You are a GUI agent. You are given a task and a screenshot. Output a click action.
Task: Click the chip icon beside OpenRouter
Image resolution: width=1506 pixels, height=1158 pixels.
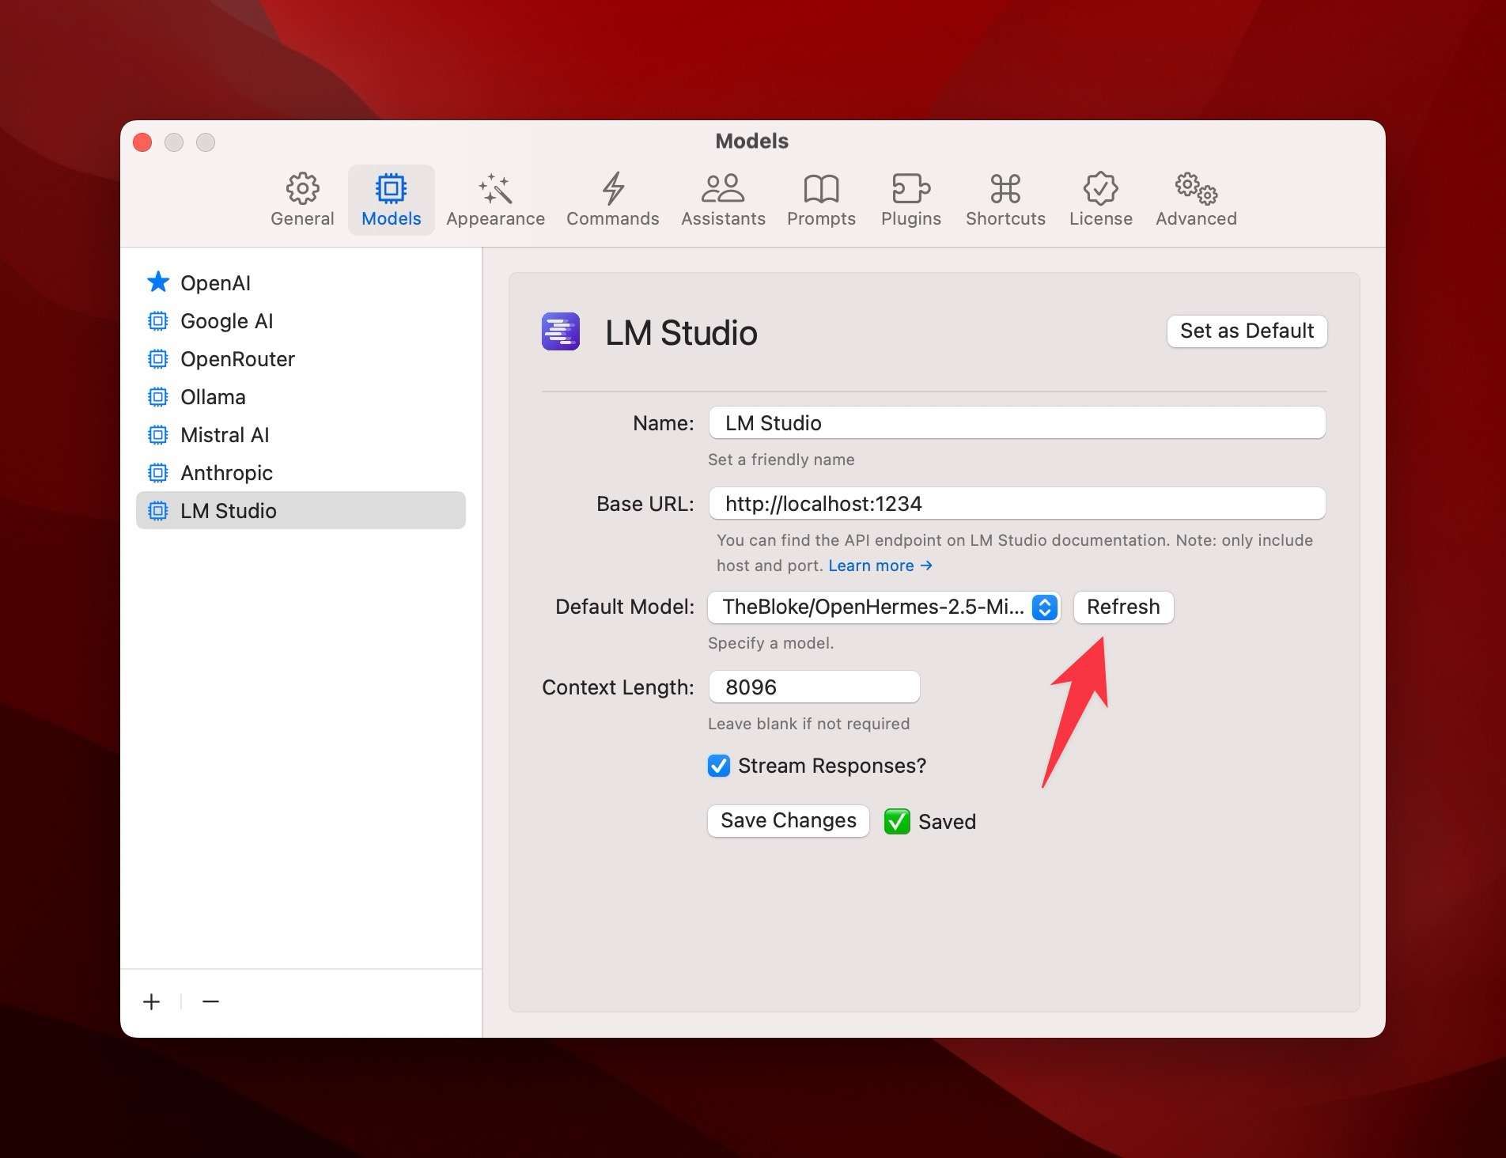[x=158, y=358]
